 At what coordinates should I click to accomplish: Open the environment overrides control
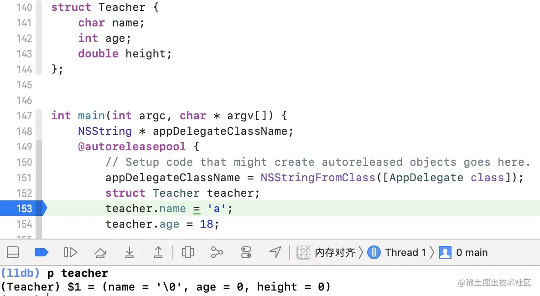[246, 252]
